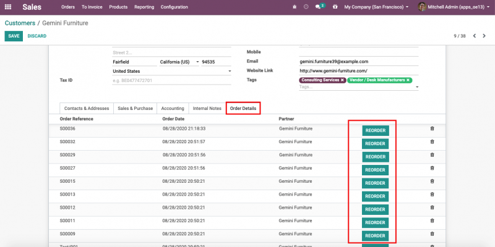This screenshot has height=247, width=495.
Task: Delete order S00015 with trash icon
Action: click(x=432, y=182)
